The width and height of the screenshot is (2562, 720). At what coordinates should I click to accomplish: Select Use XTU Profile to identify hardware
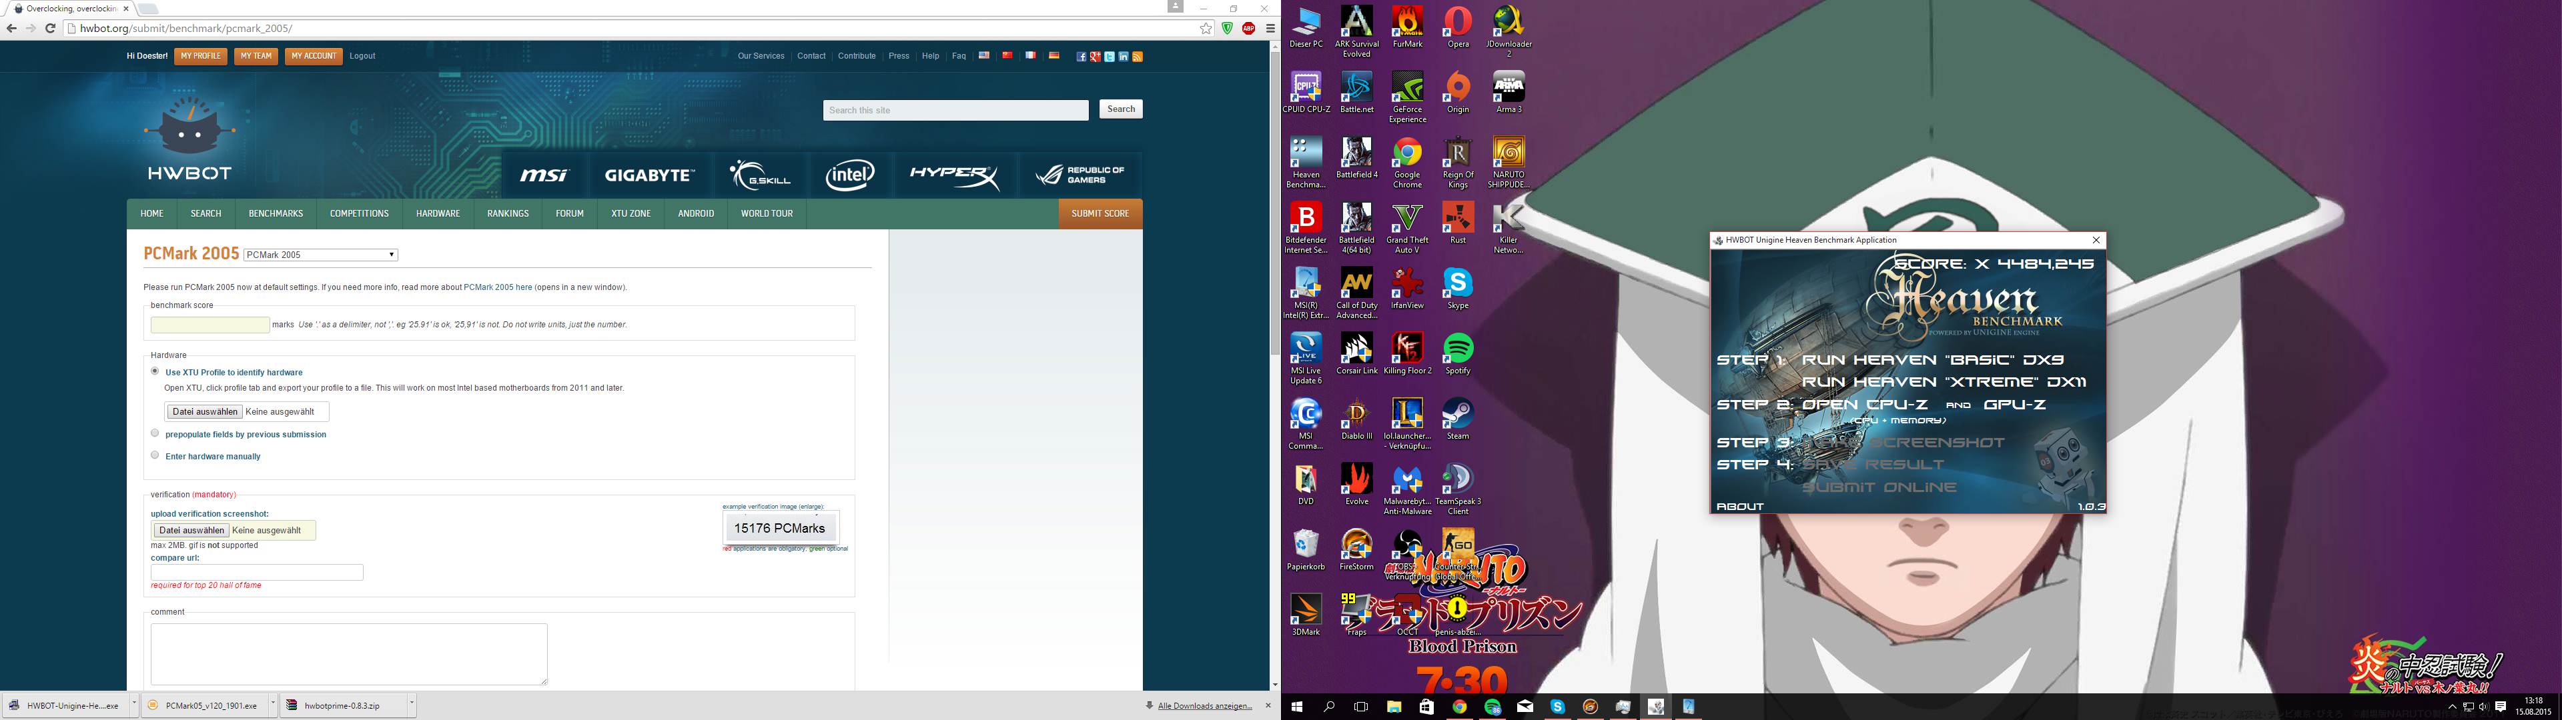(x=154, y=371)
